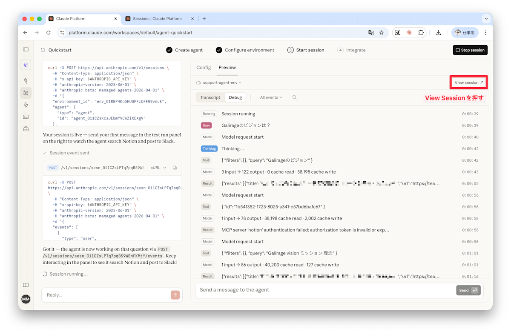Go to the Create agent step
This screenshot has height=334, width=511.
(x=184, y=50)
